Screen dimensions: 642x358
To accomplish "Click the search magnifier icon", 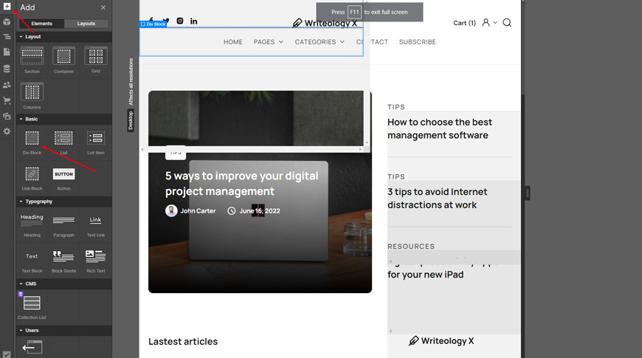I will [507, 23].
